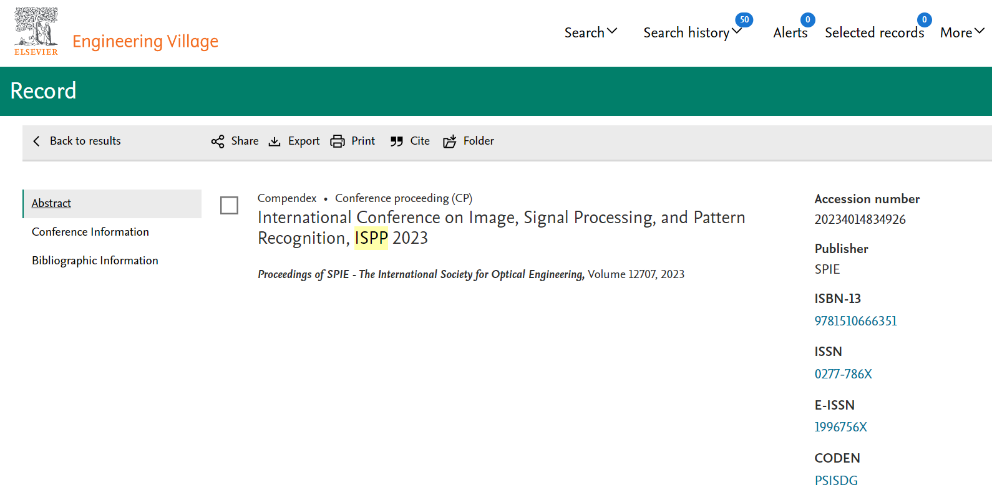Click the highlighted ISPP term in title
This screenshot has height=500, width=992.
371,238
